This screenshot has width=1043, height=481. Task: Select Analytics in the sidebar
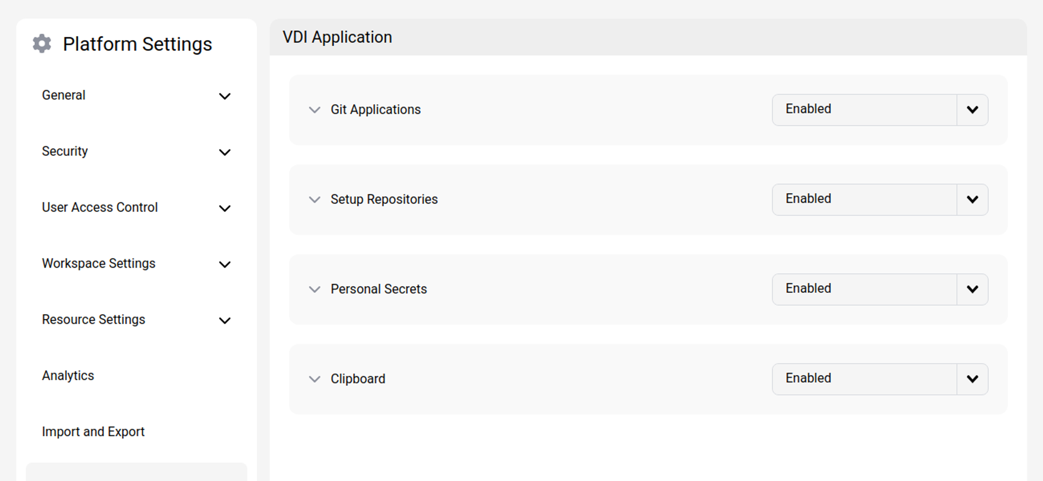68,376
